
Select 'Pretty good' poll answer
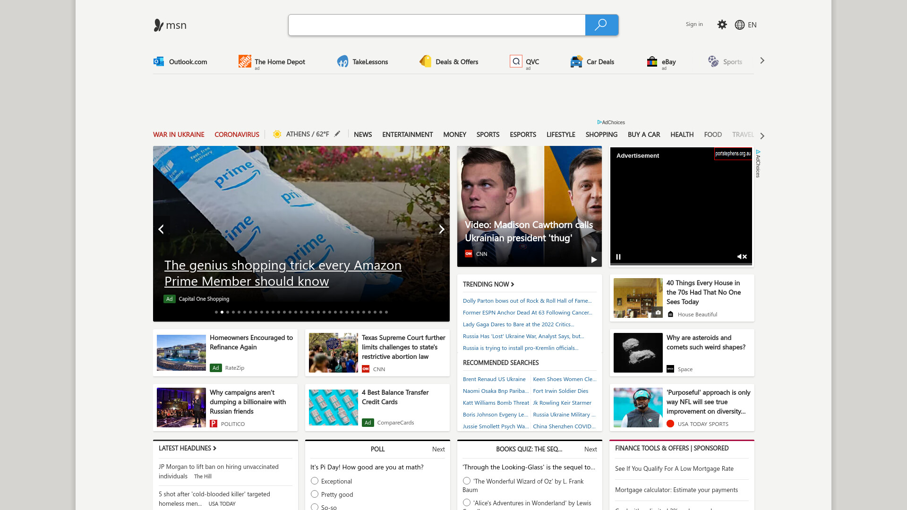(x=315, y=494)
